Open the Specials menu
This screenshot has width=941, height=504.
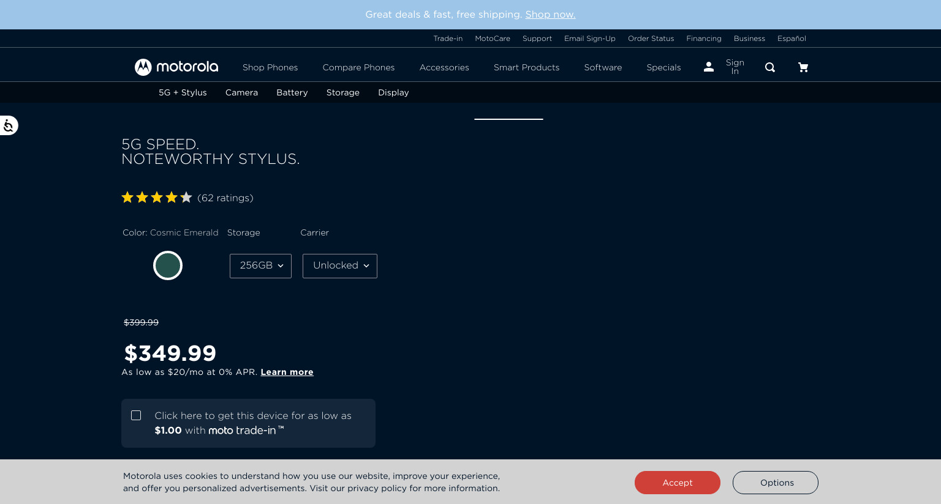tap(663, 67)
